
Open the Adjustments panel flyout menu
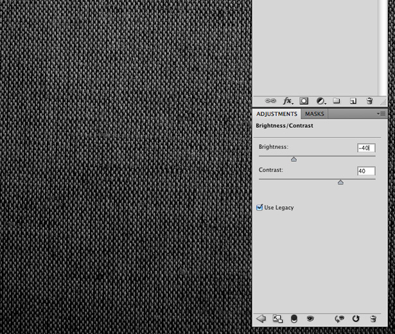tap(381, 114)
